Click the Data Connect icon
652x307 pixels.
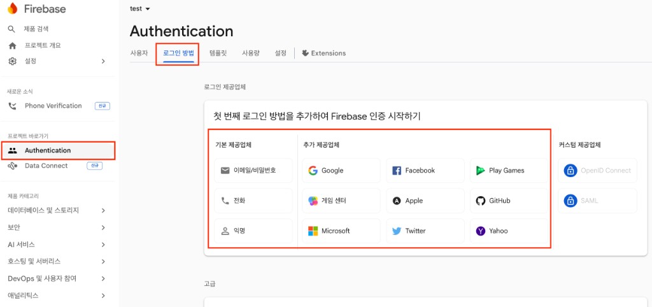coord(13,166)
